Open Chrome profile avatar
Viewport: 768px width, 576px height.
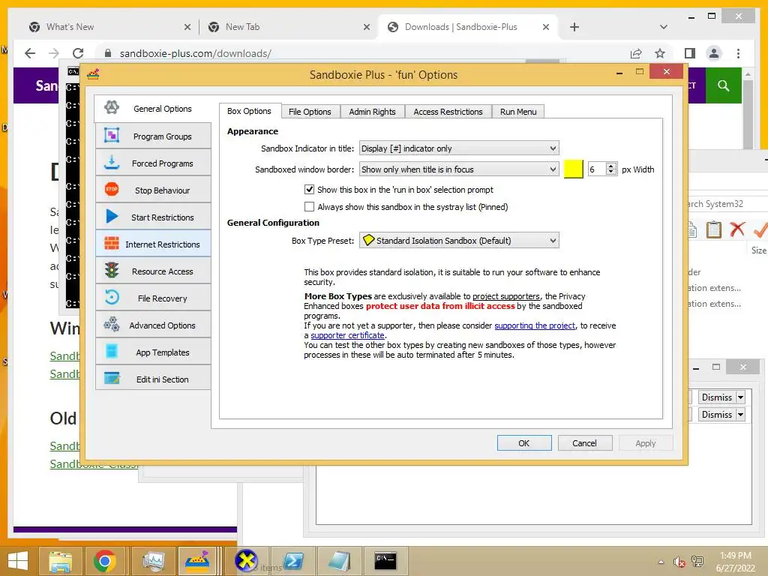click(714, 53)
